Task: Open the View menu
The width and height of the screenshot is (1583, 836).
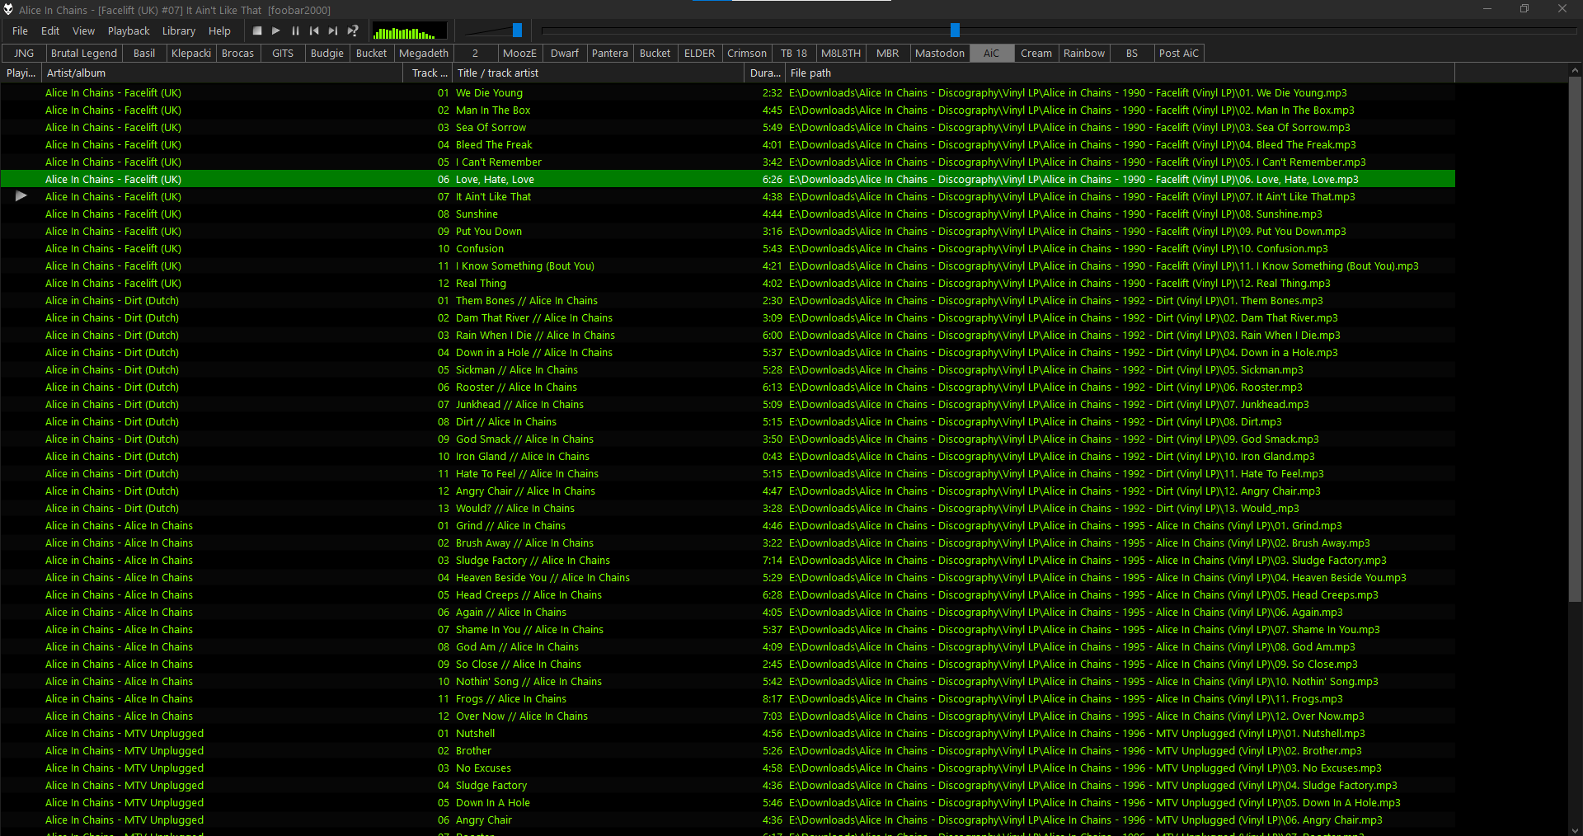Action: click(83, 31)
